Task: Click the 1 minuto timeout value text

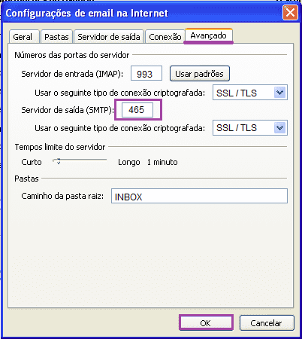Action: (x=162, y=162)
